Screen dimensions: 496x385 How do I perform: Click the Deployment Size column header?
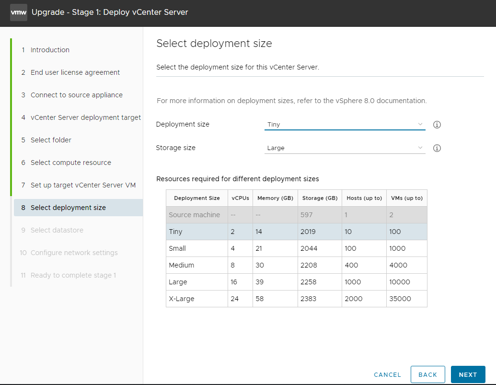pyautogui.click(x=197, y=198)
